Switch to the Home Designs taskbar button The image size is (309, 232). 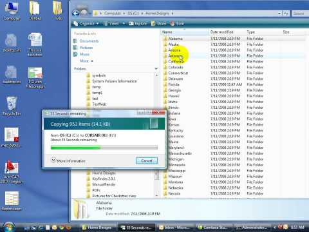(x=98, y=227)
